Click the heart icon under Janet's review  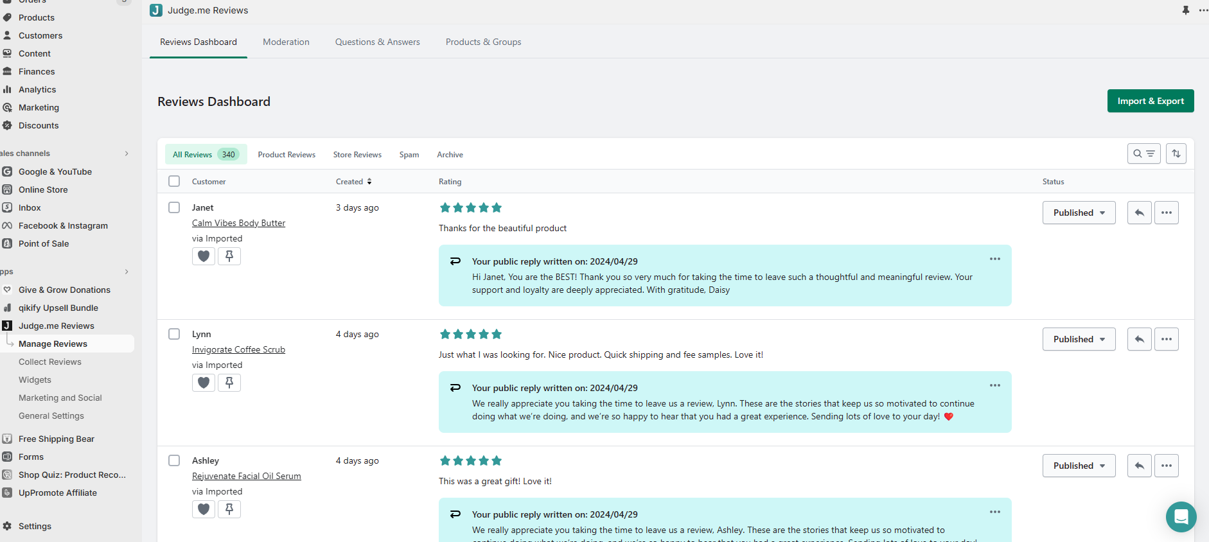[x=204, y=256]
